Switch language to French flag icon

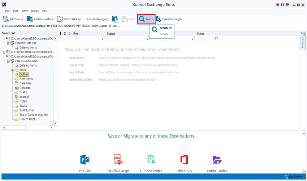[282, 5]
